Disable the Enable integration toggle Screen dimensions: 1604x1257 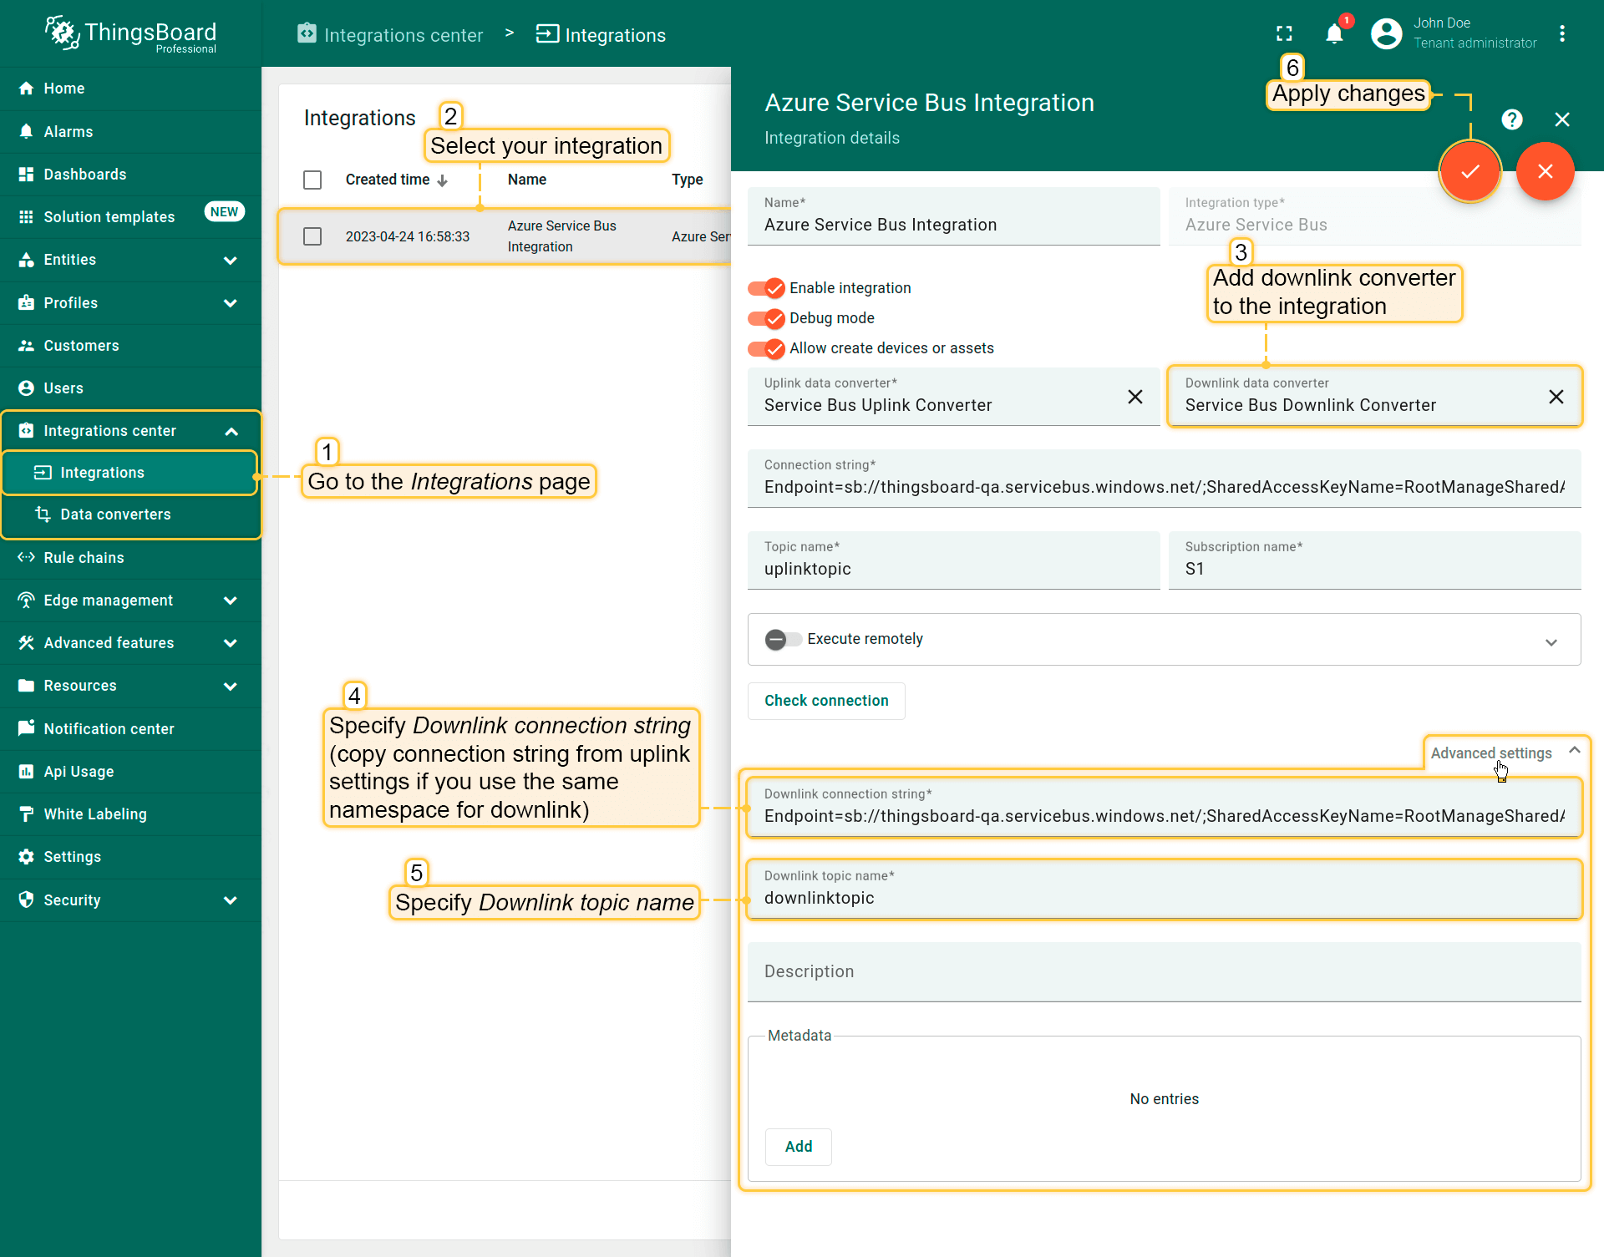point(766,288)
